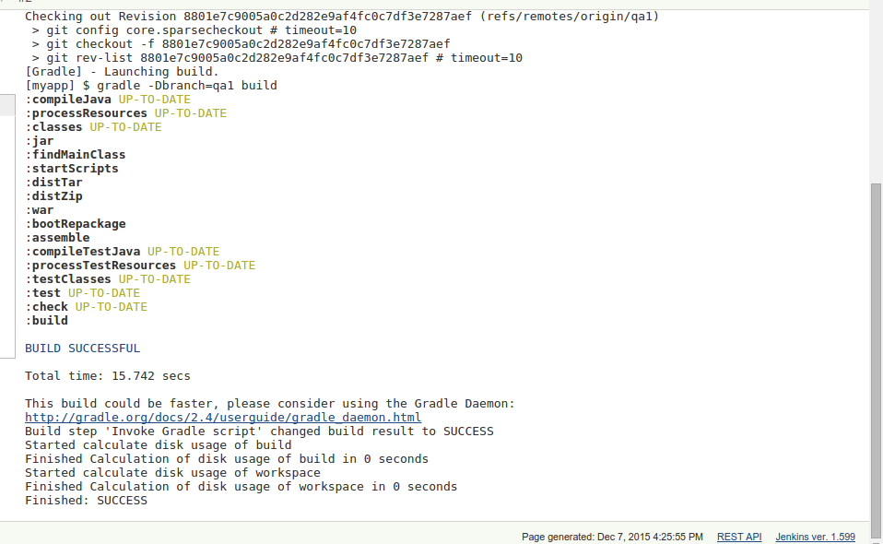Click the Checking out Revision line
The height and width of the screenshot is (544, 883).
point(342,17)
